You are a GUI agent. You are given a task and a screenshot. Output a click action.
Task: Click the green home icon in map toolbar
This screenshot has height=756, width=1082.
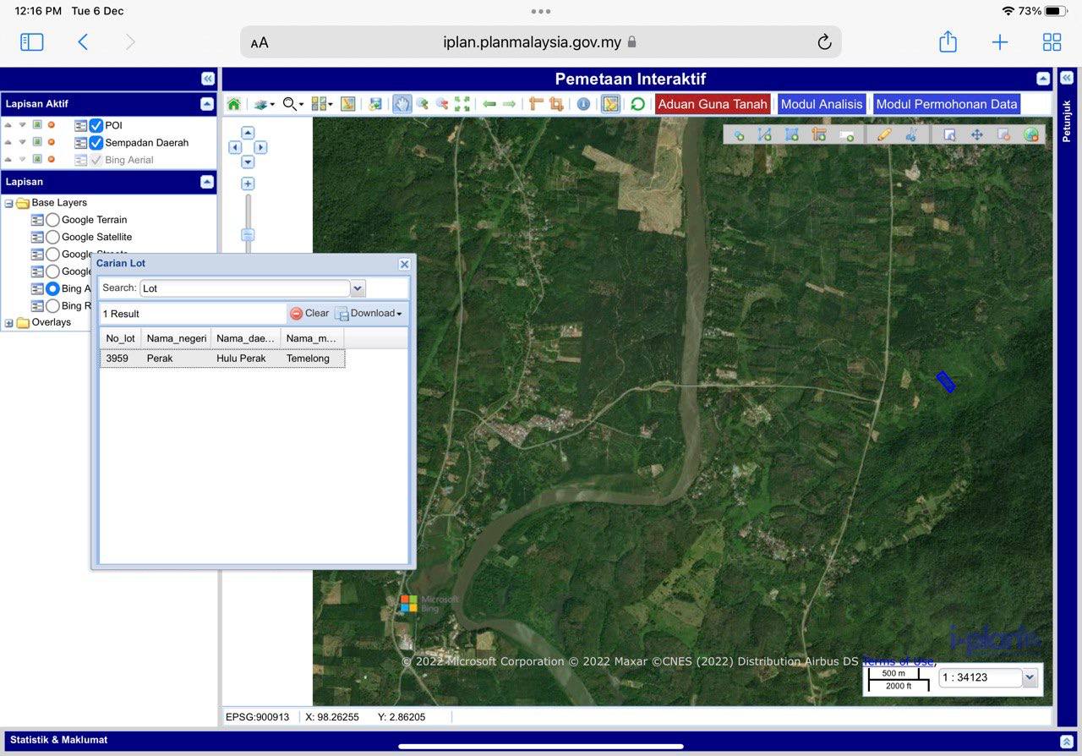233,104
